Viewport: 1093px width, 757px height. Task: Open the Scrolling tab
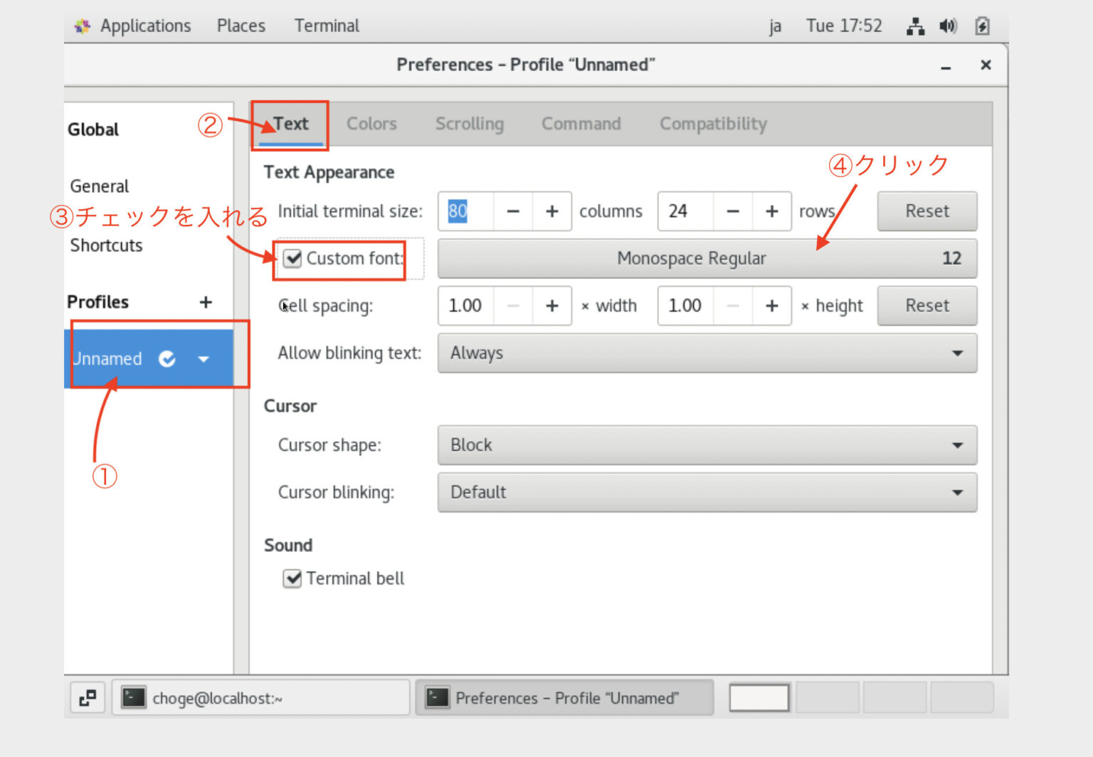[x=470, y=124]
